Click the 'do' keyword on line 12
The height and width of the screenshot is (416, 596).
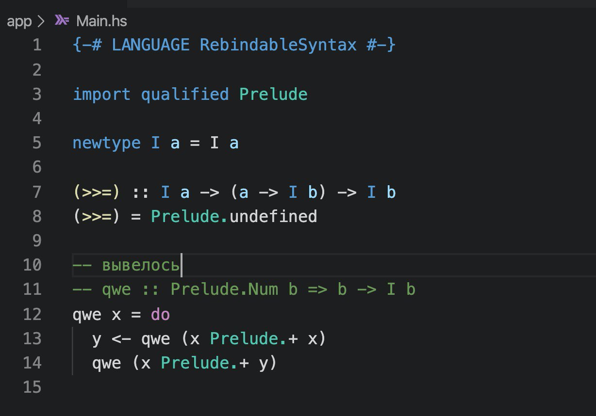click(x=160, y=314)
